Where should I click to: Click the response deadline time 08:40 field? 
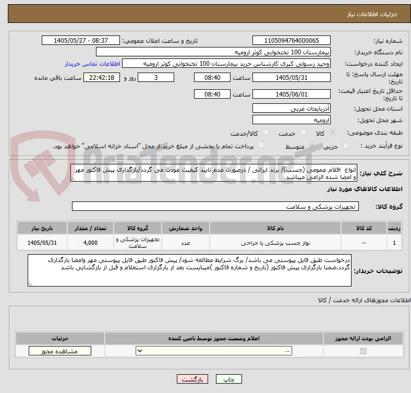point(212,78)
